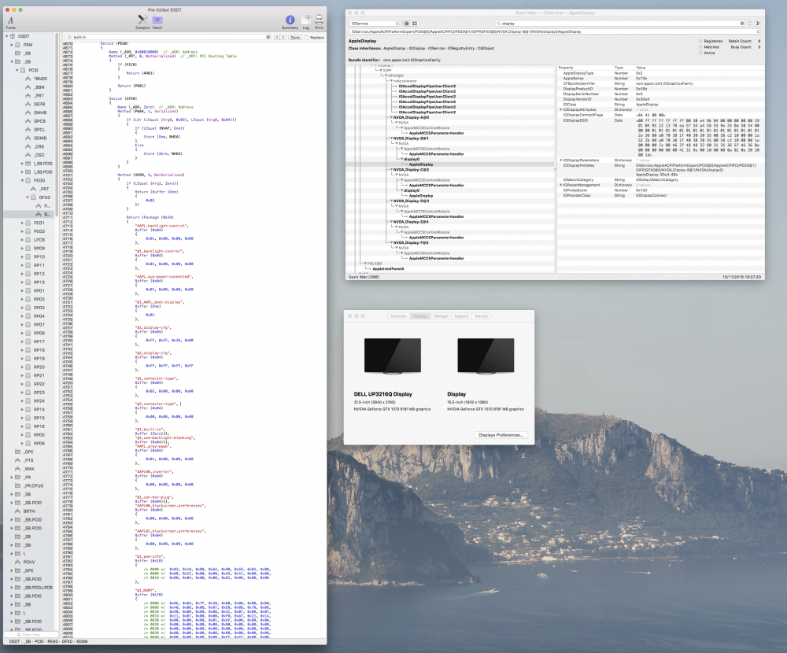Open the Patch tool
The width and height of the screenshot is (787, 653).
tap(157, 20)
